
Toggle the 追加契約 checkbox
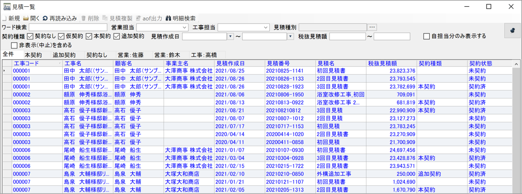click(x=117, y=36)
